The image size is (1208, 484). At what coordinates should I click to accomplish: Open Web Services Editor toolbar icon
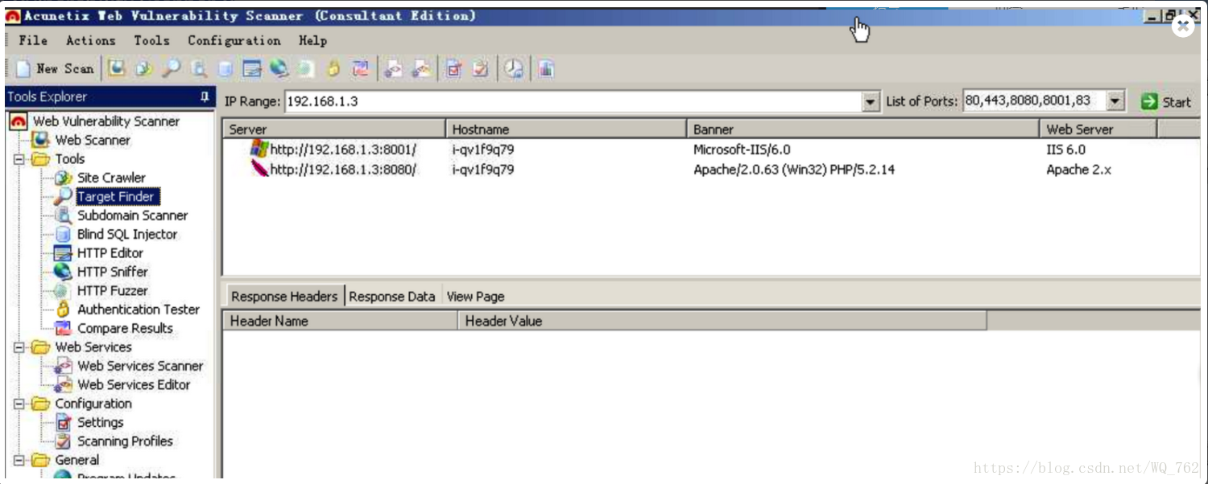tap(420, 69)
